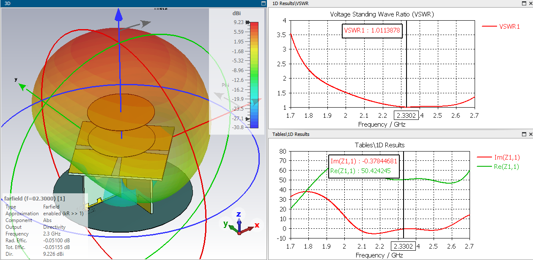Screen dimensions: 533x260
Task: Select the Re(Z1,1) legend entry
Action: [x=498, y=167]
